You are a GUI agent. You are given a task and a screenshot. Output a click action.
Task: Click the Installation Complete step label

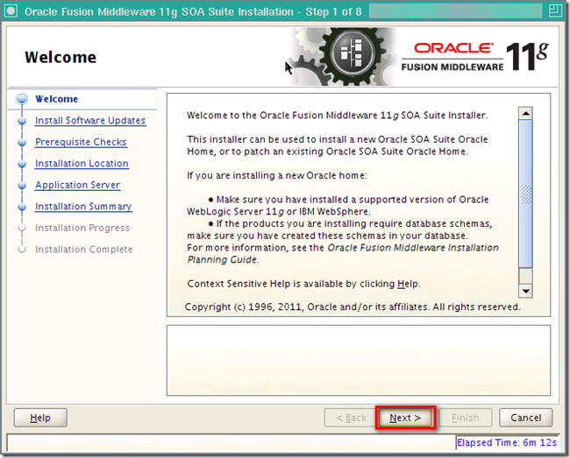tap(83, 250)
